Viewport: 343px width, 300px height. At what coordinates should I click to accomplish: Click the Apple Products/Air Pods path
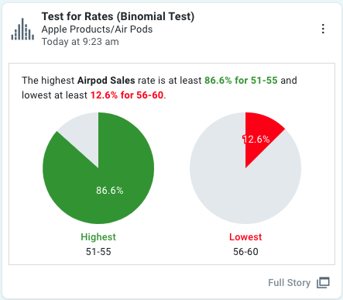[x=97, y=29]
